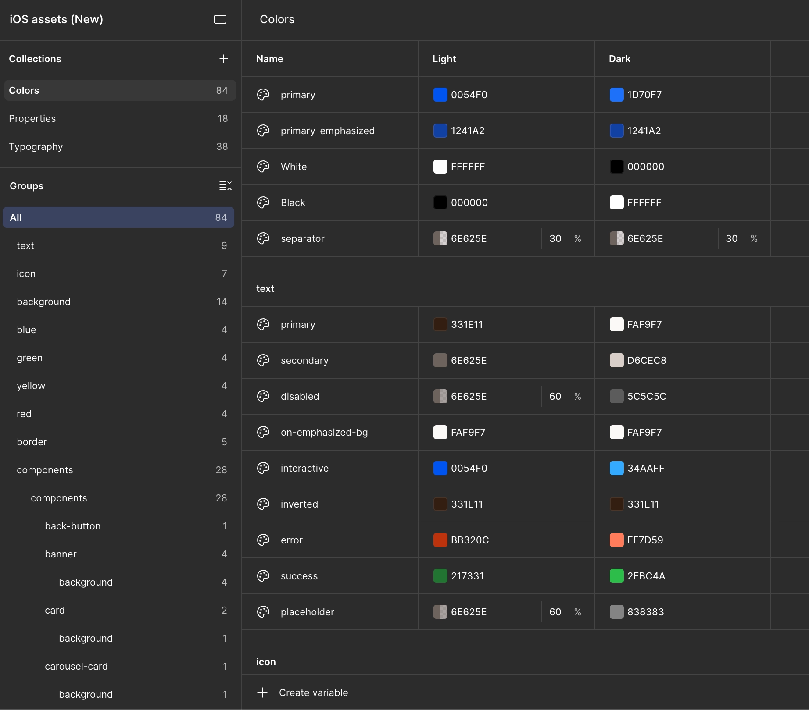Select the top-level background group

[x=118, y=302]
